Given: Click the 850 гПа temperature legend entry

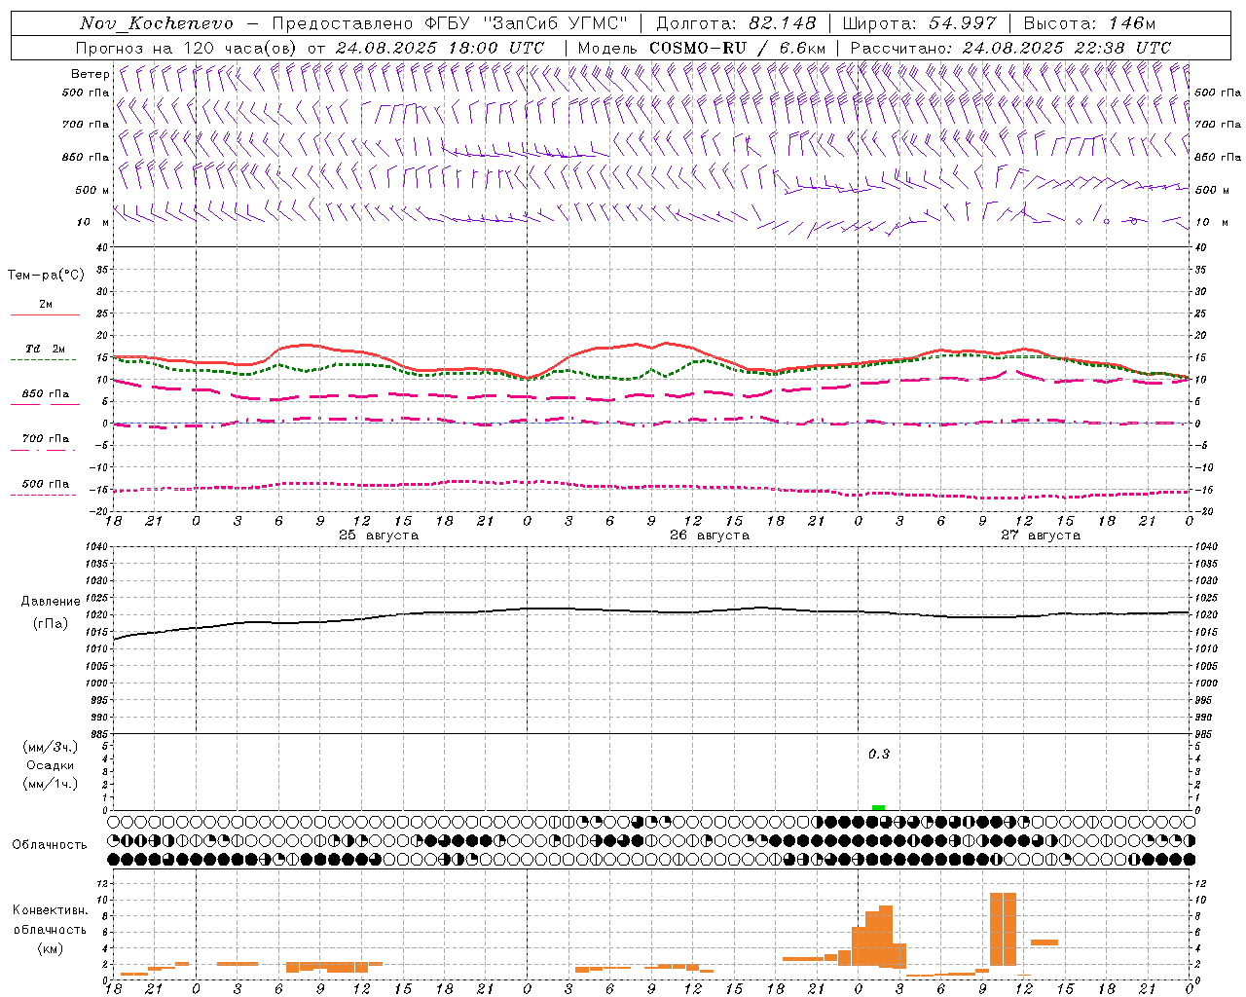Looking at the screenshot, I should [45, 394].
